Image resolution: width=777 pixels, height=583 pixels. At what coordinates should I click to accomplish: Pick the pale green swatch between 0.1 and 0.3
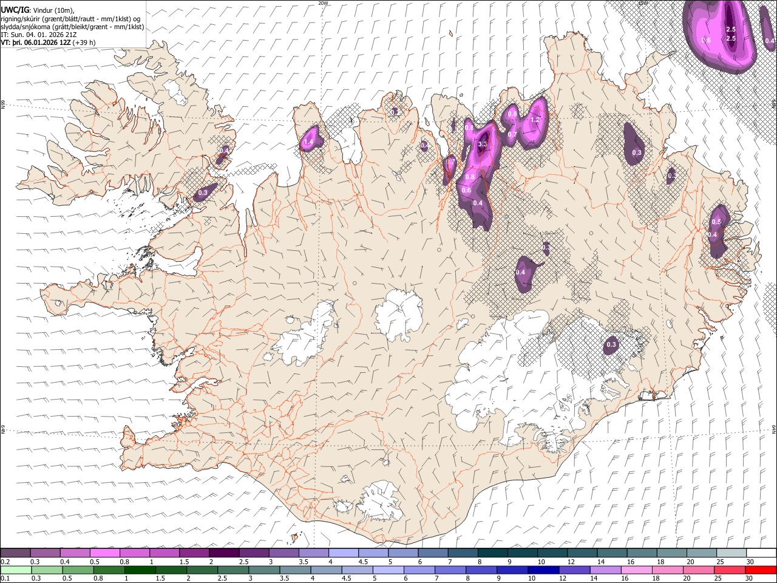[x=15, y=570]
